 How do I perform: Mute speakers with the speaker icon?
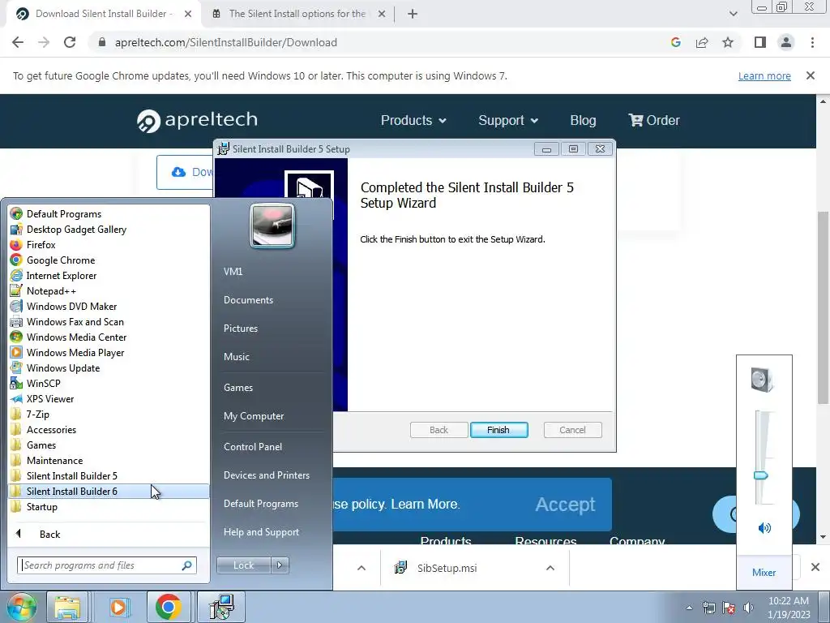(764, 527)
